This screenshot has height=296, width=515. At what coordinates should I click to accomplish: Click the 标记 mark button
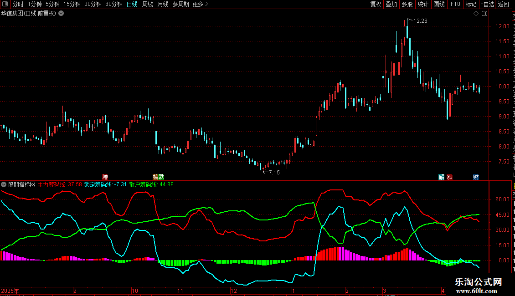[471, 4]
